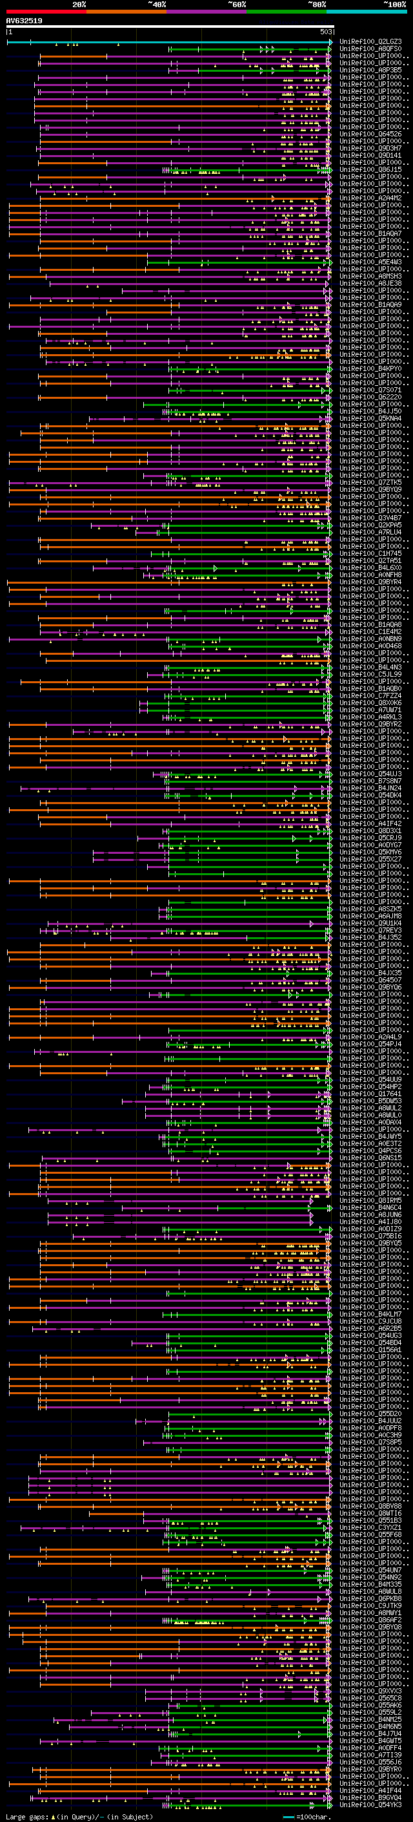The width and height of the screenshot is (413, 1822).
Task: Open the UniRef100_Q9BYQ9 hit
Action: (370, 489)
